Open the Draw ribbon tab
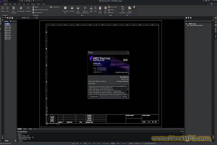The height and width of the screenshot is (145, 217). pyautogui.click(x=20, y=4)
